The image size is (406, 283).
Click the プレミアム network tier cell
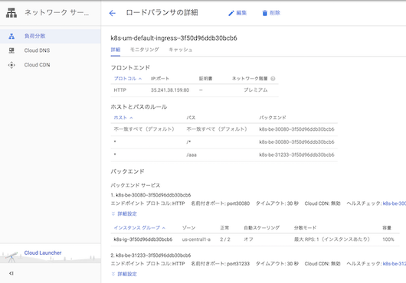tap(256, 90)
